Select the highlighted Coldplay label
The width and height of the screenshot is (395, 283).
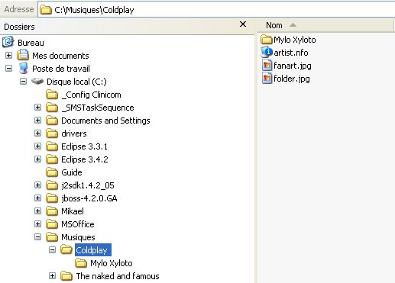pyautogui.click(x=93, y=250)
